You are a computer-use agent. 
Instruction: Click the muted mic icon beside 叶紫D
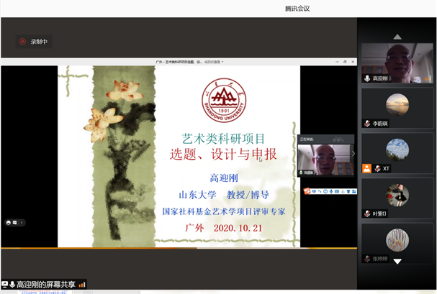coord(367,213)
